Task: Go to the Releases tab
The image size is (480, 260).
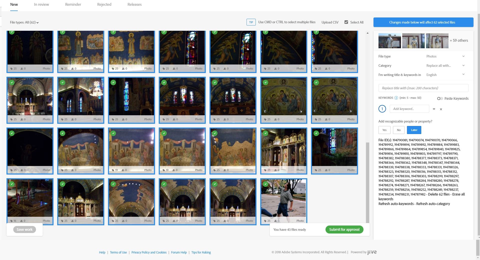Action: (134, 4)
